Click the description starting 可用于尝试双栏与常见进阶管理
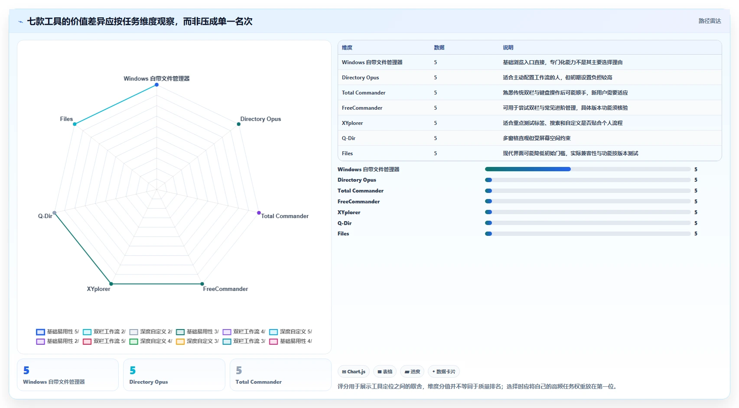The height and width of the screenshot is (408, 739). click(565, 108)
